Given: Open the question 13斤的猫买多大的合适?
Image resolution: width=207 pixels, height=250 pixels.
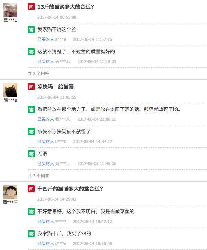Looking at the screenshot, I should click(x=66, y=7).
